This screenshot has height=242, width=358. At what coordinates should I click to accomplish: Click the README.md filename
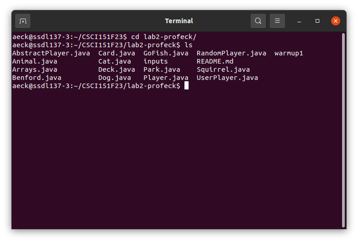(x=215, y=61)
